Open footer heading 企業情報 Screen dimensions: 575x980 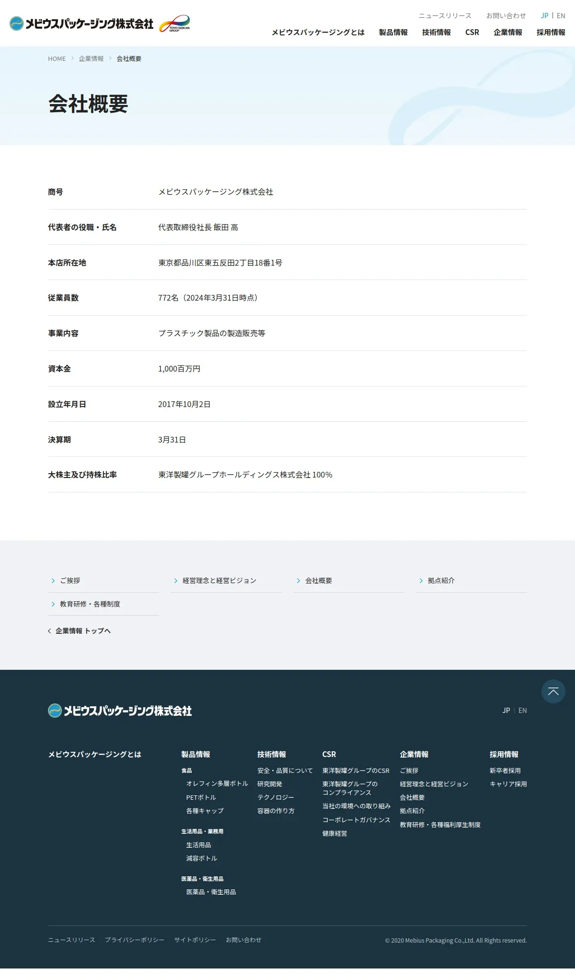pyautogui.click(x=414, y=754)
